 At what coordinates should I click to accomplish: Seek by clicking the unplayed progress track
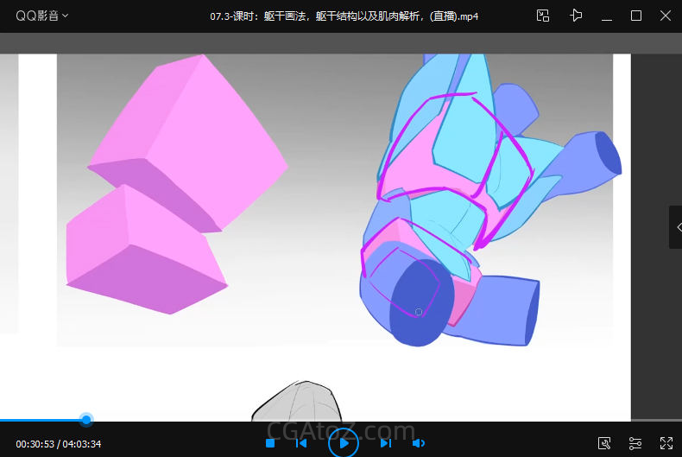point(345,421)
